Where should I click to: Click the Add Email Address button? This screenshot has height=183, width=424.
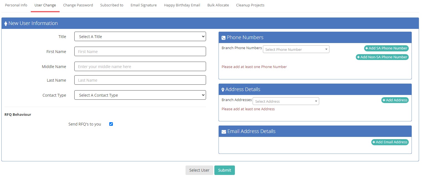390,142
